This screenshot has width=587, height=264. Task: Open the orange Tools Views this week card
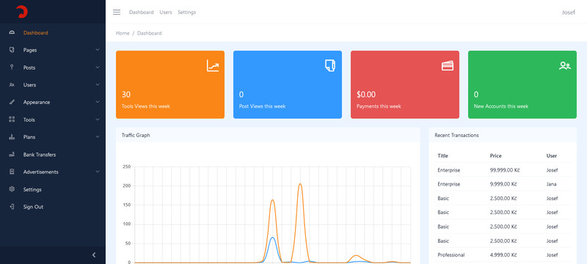point(170,84)
